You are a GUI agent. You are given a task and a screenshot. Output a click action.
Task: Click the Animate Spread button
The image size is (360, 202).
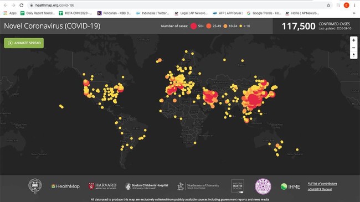pos(24,43)
